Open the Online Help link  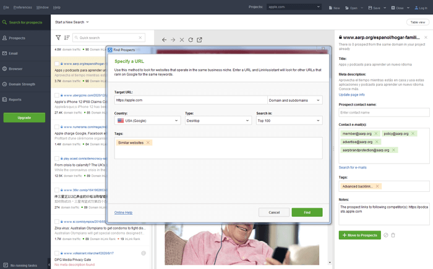tap(124, 213)
